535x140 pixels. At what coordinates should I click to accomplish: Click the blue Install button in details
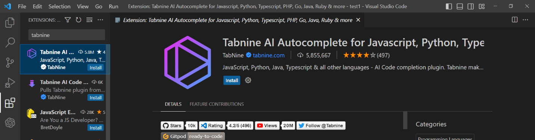[x=232, y=80]
